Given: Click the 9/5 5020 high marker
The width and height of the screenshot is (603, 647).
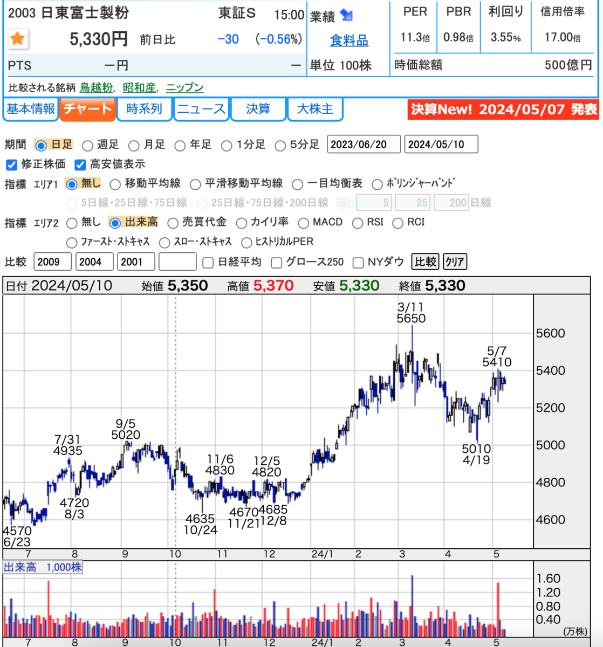Looking at the screenshot, I should coord(126,429).
